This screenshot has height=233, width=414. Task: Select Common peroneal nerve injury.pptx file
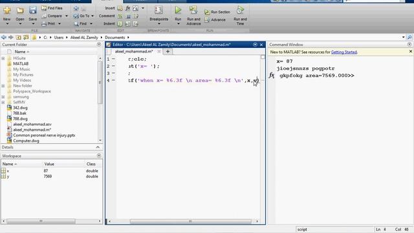pos(44,135)
